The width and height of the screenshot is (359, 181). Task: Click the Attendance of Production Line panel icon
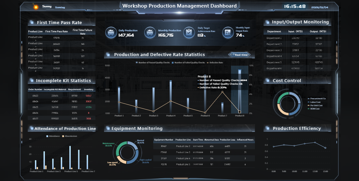(x=32, y=129)
